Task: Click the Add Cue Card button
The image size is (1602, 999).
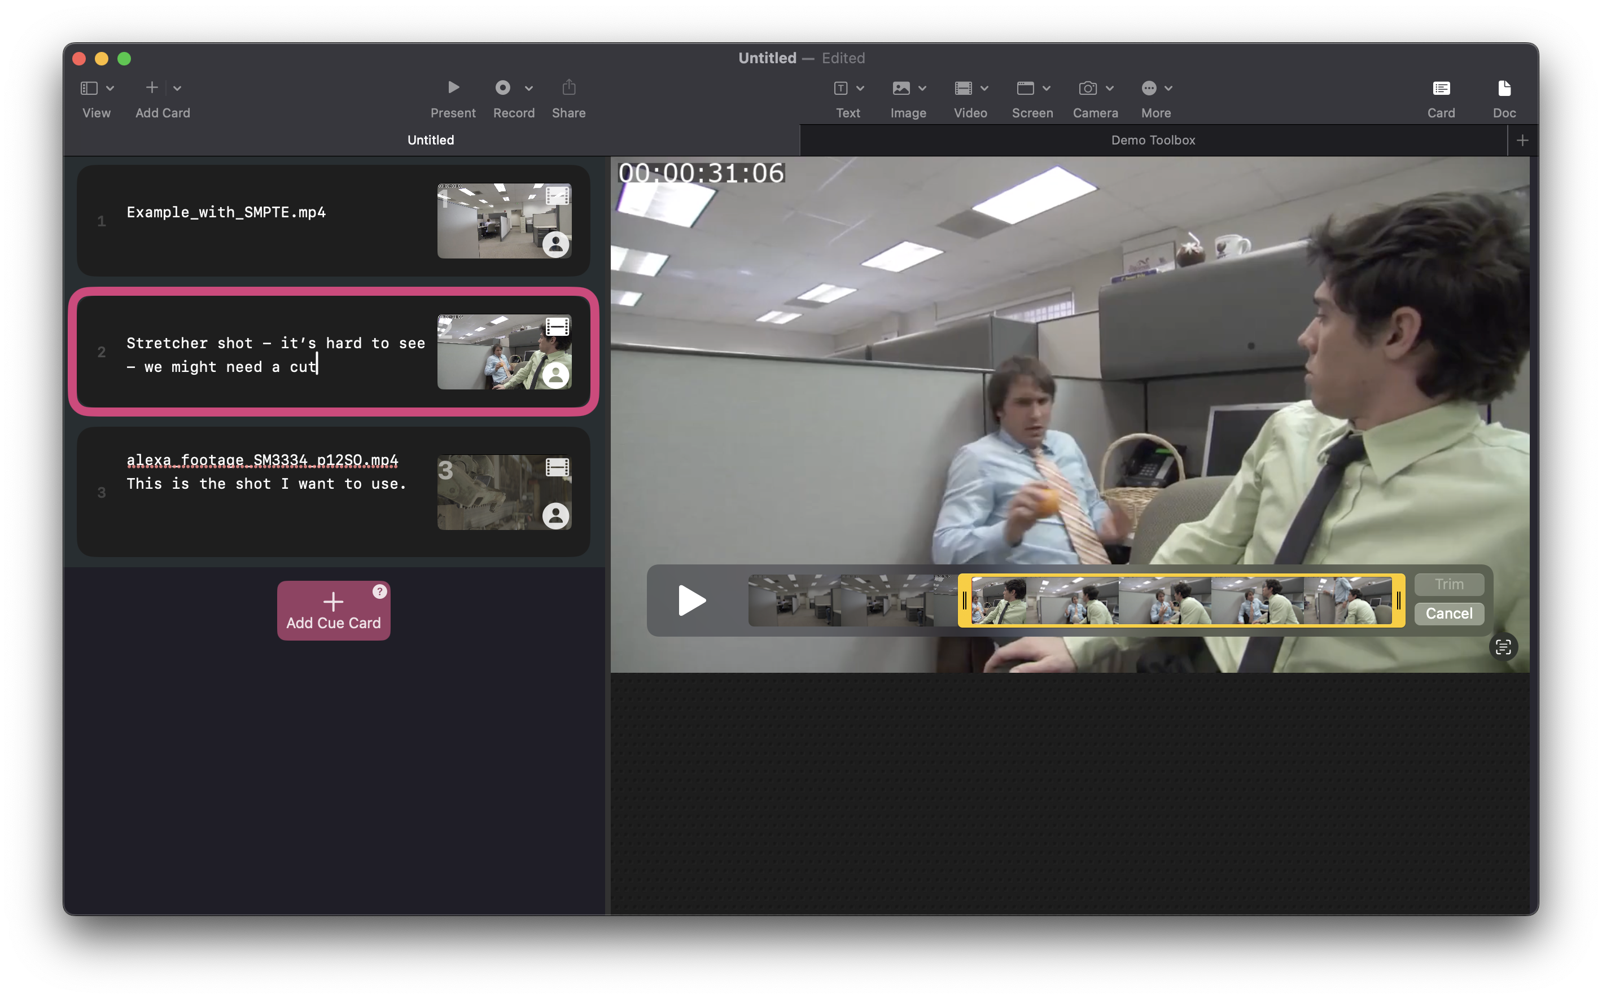Action: tap(334, 611)
